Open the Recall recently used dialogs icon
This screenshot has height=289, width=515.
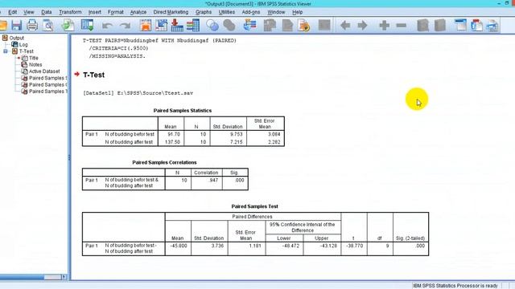tap(88, 25)
